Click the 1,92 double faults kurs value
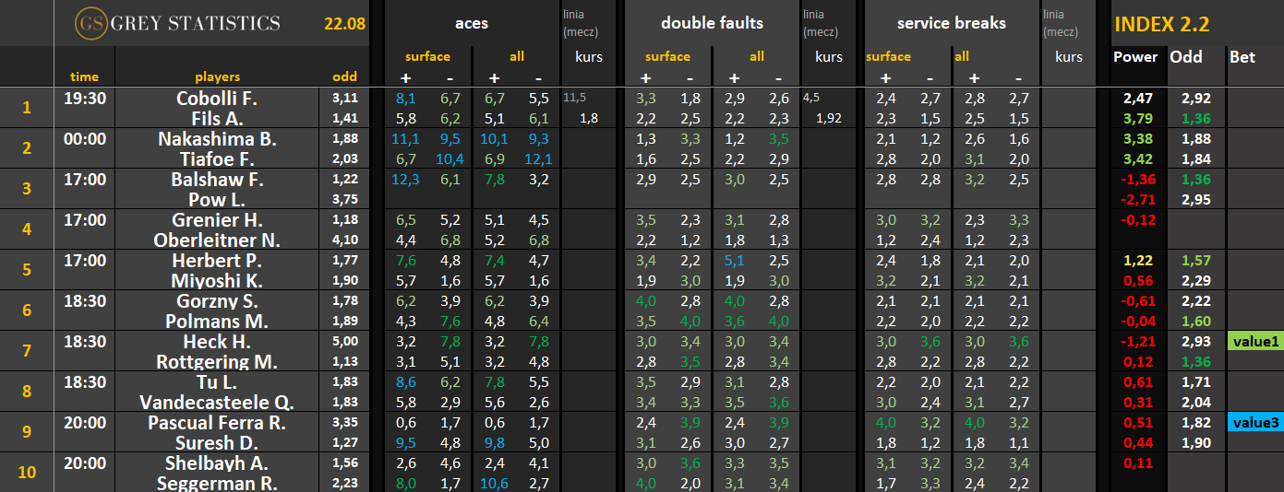 coord(829,118)
